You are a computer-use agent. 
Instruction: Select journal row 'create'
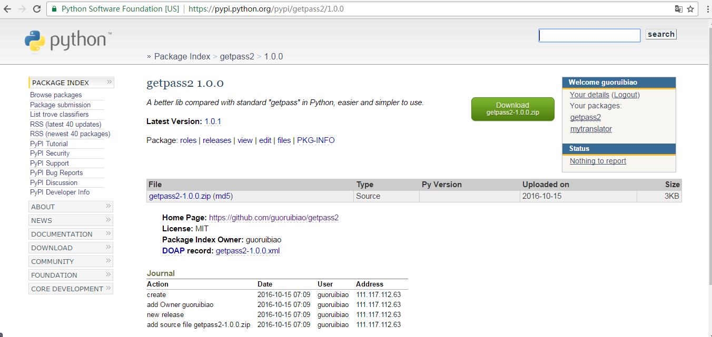(277, 295)
